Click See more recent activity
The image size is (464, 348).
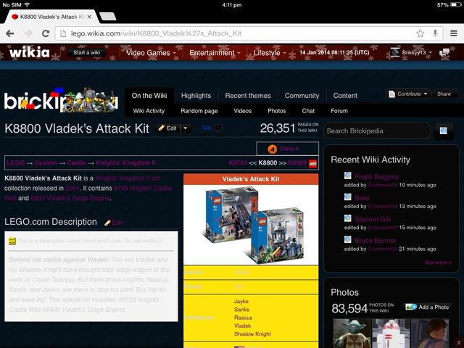coord(438,262)
